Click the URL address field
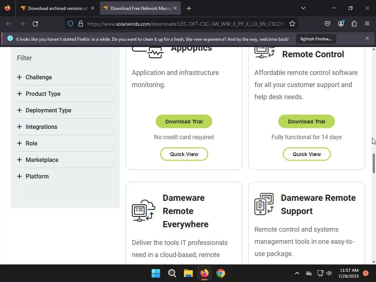Screen dimensions: 376x282 tap(187, 24)
